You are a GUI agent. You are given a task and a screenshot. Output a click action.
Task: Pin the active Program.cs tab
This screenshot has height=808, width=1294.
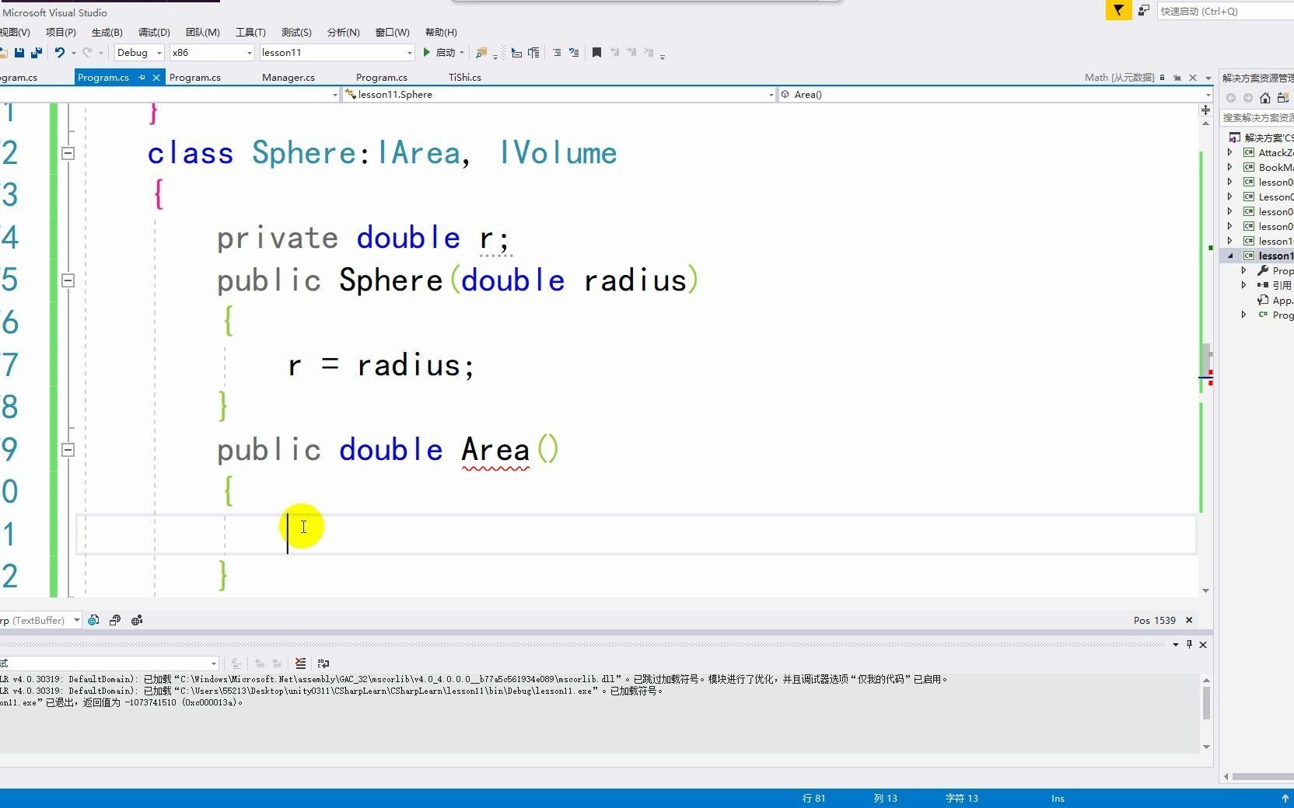[x=142, y=77]
